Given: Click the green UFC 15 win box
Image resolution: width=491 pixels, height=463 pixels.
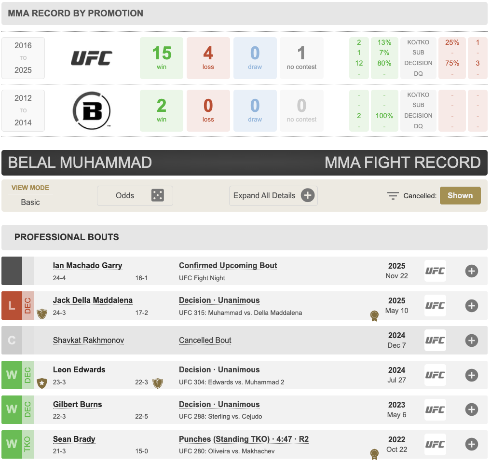Looking at the screenshot, I should tap(162, 58).
